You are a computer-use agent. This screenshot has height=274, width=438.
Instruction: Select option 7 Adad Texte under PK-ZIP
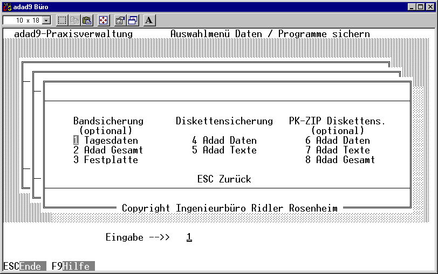point(338,150)
